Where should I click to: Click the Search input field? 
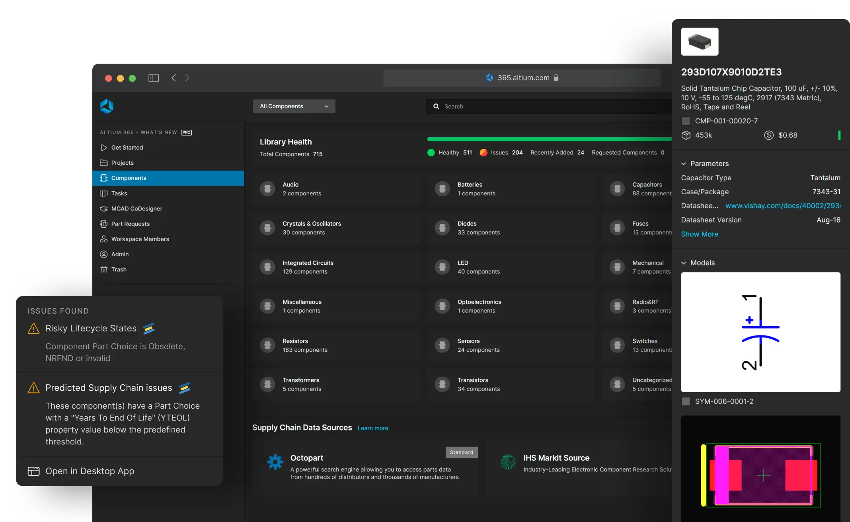coord(549,106)
